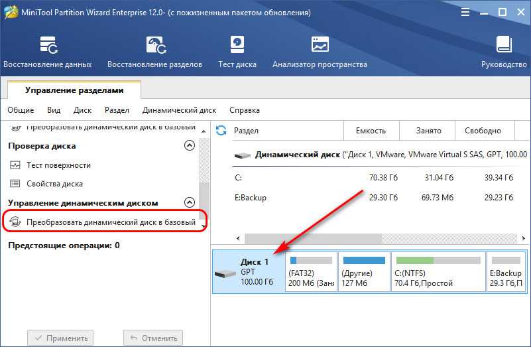Click Преобразовать динамический диск в базовый highlighted link
This screenshot has height=347, width=531.
[111, 222]
